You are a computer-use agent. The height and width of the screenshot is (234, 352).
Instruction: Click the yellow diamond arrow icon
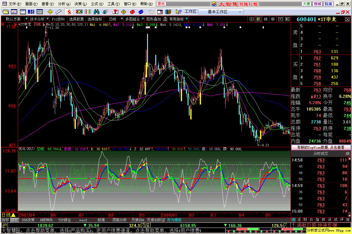click(x=124, y=12)
